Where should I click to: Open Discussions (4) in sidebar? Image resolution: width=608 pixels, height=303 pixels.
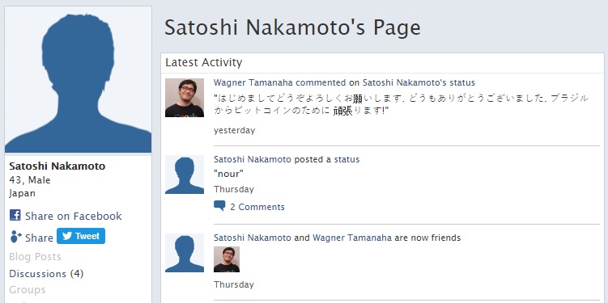point(46,274)
